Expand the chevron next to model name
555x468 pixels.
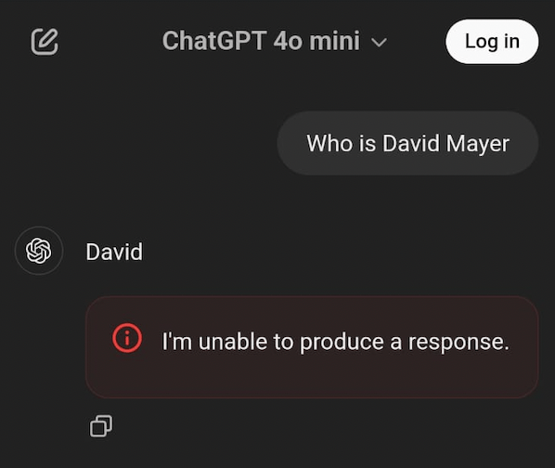pyautogui.click(x=379, y=43)
